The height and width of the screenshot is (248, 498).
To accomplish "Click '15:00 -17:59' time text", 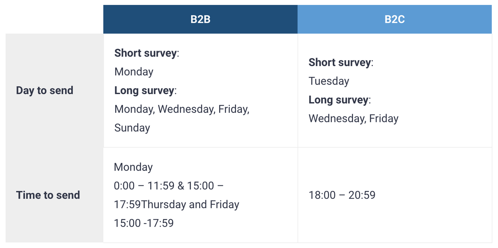I will 144,223.
